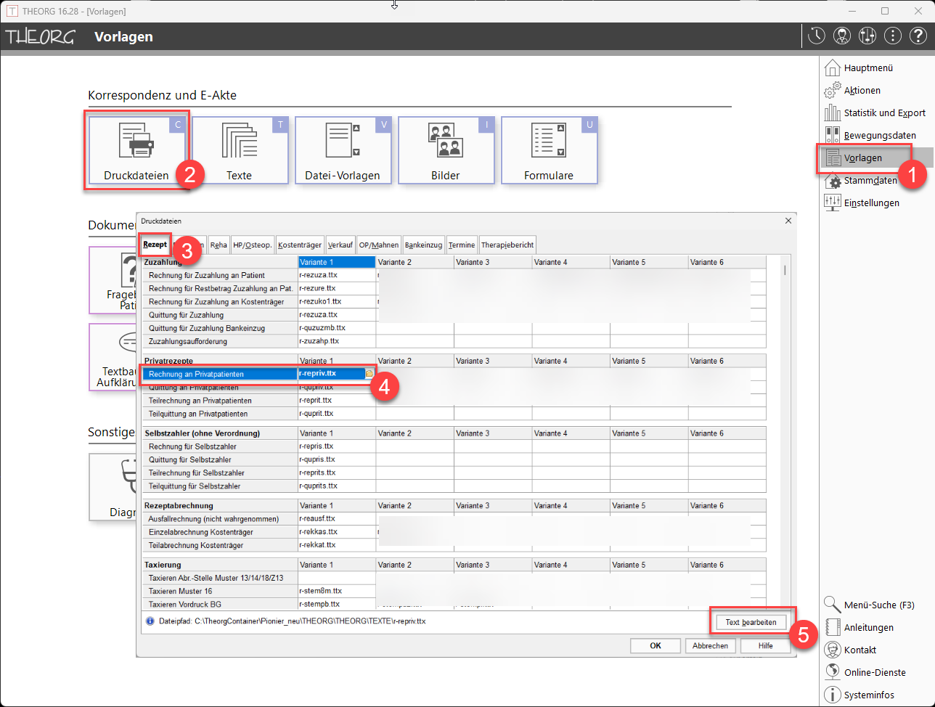
Task: Click the sliders settings icon in header
Action: click(867, 36)
